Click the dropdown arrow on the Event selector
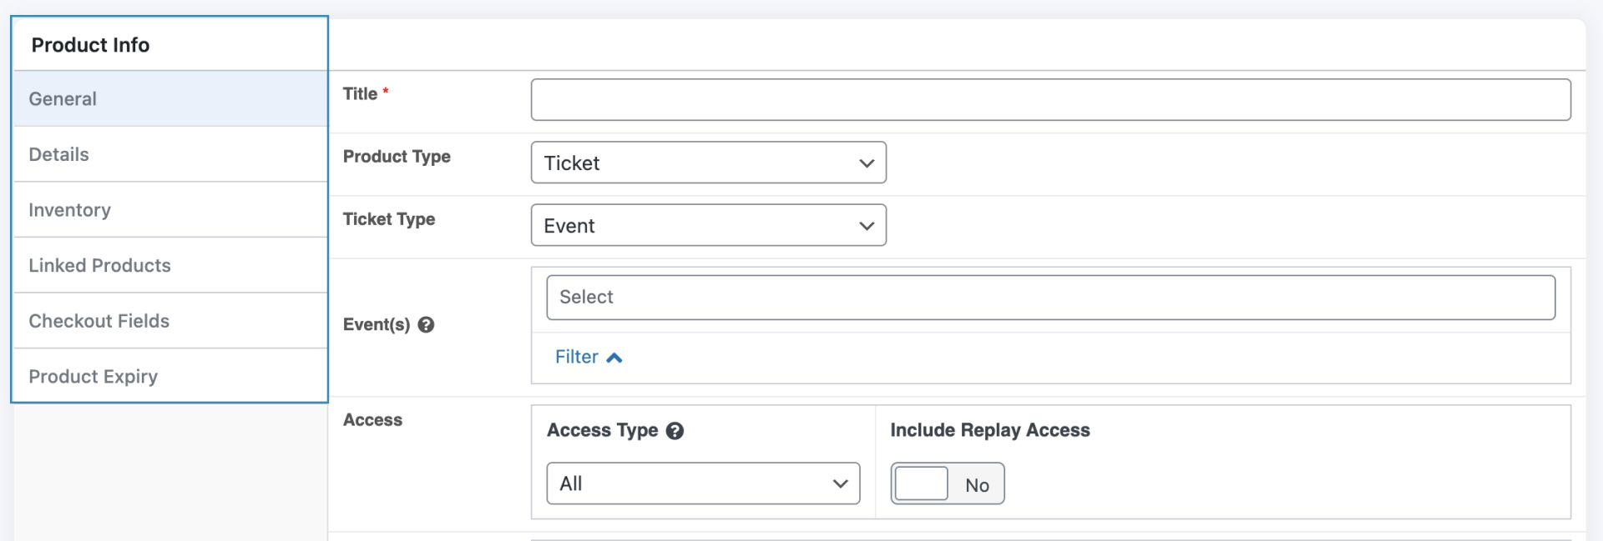The width and height of the screenshot is (1603, 541). [867, 226]
